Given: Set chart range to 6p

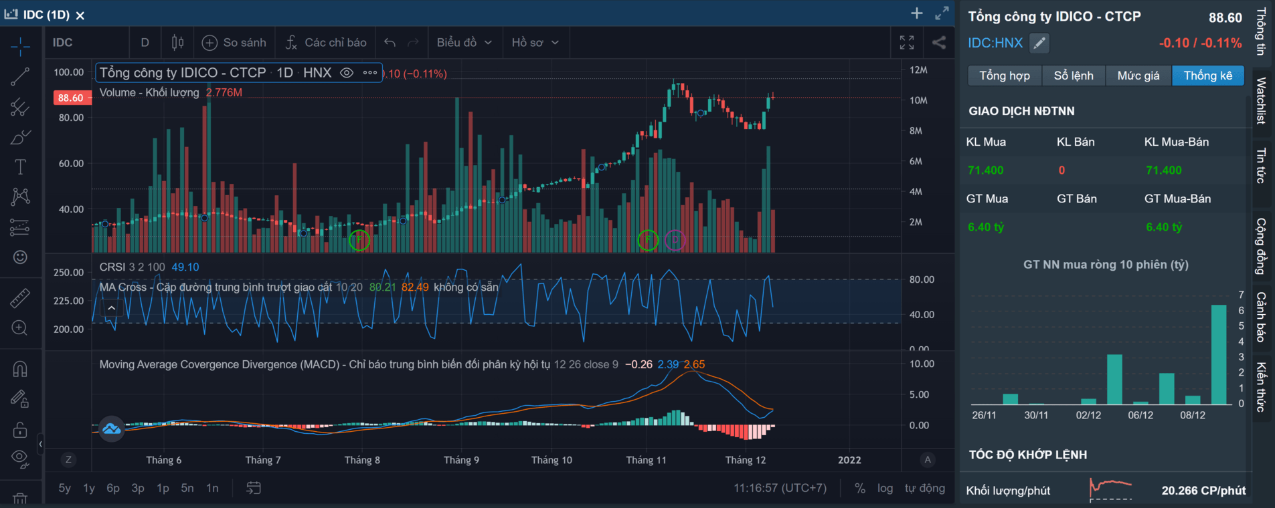Looking at the screenshot, I should (x=113, y=488).
